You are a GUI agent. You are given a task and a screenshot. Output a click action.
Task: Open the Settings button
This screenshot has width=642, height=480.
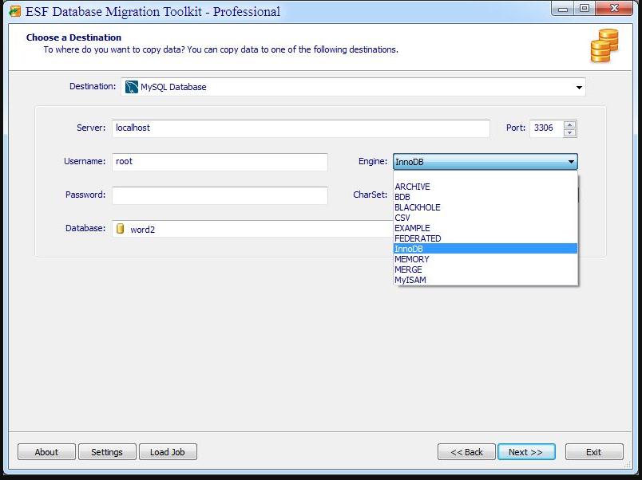pyautogui.click(x=107, y=452)
